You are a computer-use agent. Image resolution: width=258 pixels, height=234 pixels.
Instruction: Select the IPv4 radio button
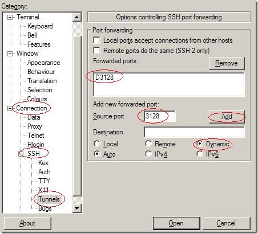click(x=148, y=154)
